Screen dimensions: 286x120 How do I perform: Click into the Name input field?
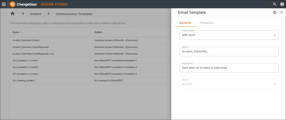tap(229, 51)
